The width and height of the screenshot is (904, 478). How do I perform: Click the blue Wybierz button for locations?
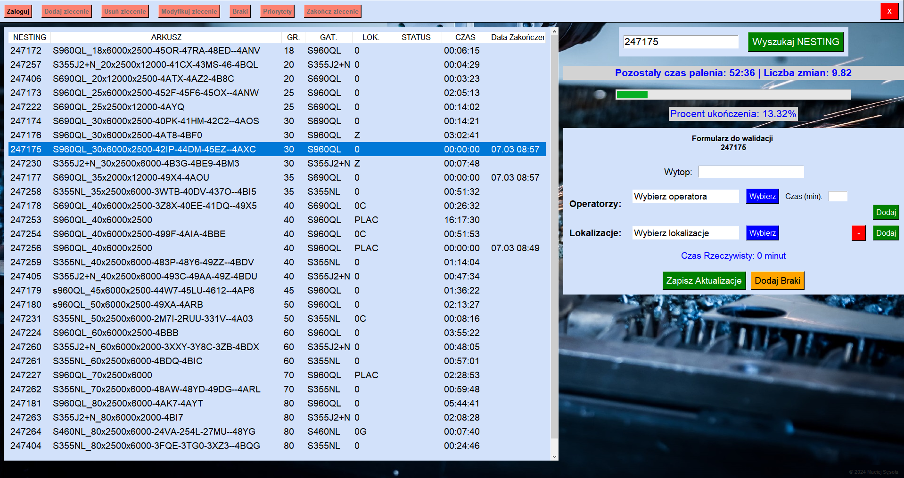coord(762,233)
